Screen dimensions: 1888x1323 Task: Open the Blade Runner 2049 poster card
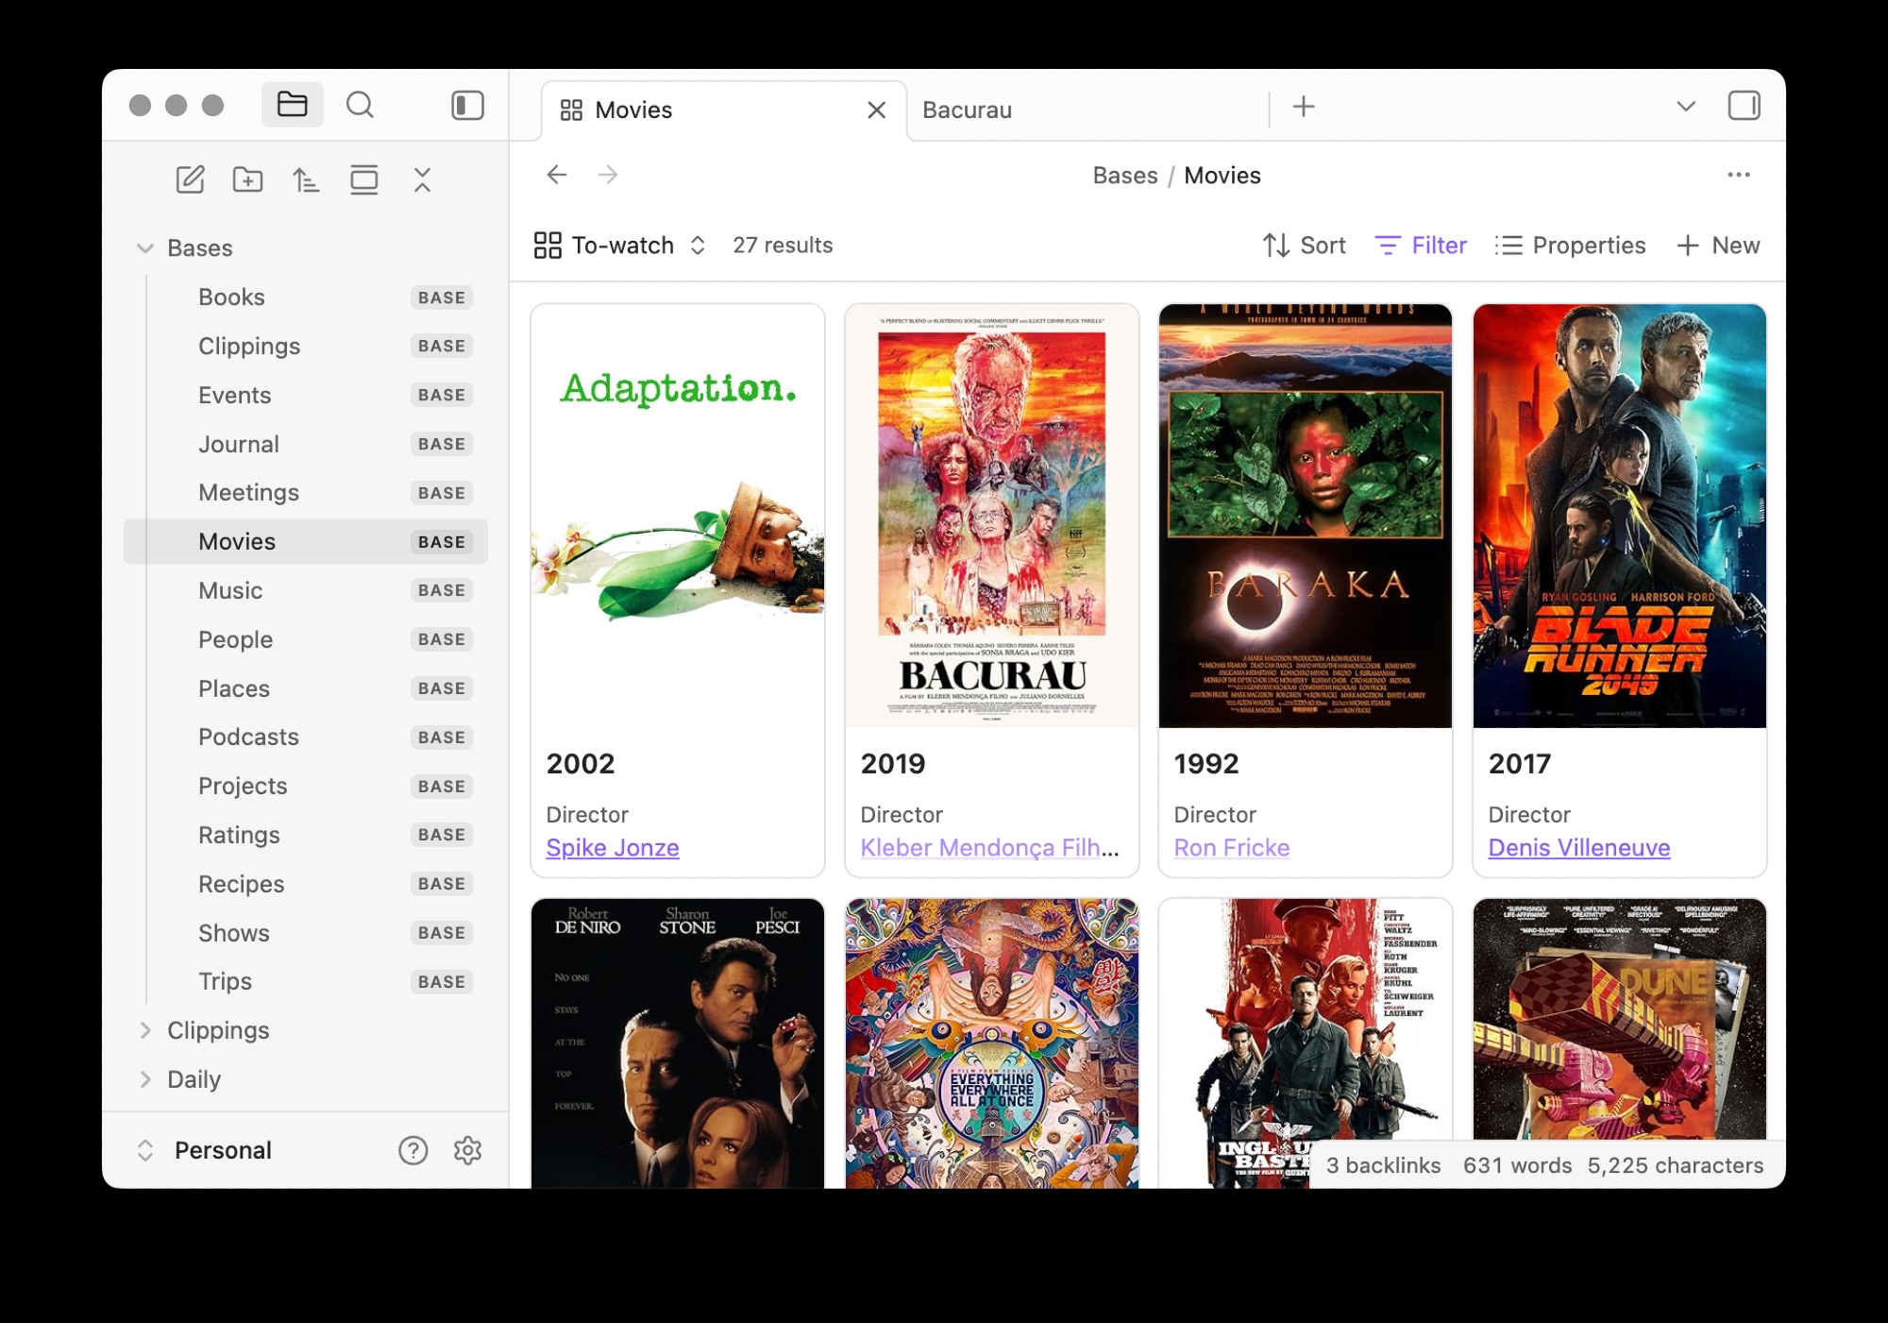[1618, 516]
